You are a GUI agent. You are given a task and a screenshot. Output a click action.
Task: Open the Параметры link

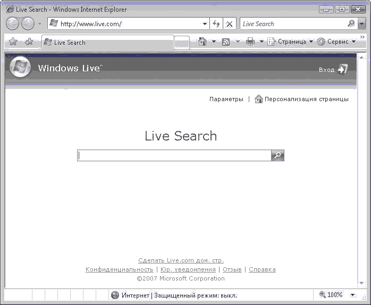point(226,99)
